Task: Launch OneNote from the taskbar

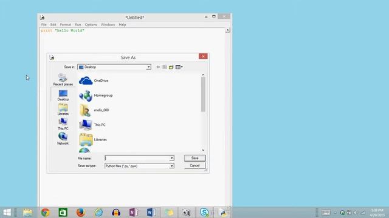Action: click(134, 213)
